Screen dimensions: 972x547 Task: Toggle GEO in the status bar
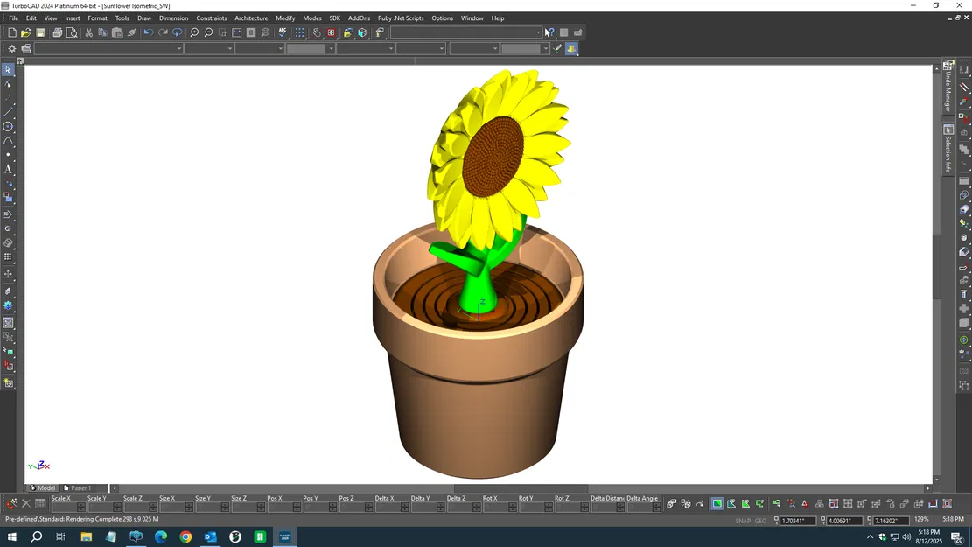click(x=760, y=521)
